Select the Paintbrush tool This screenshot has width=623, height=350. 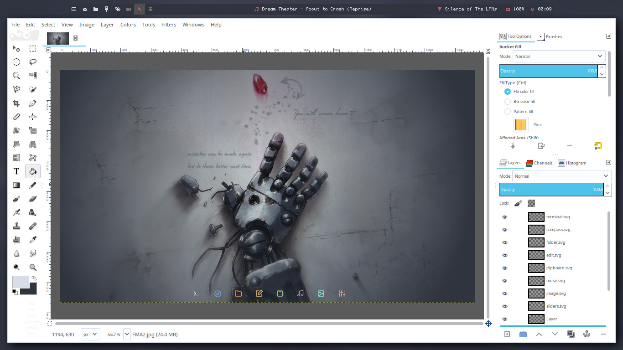pos(16,199)
